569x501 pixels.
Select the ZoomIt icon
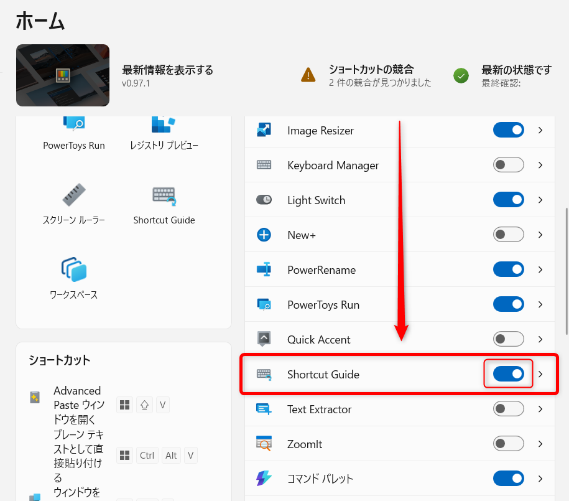pos(264,444)
